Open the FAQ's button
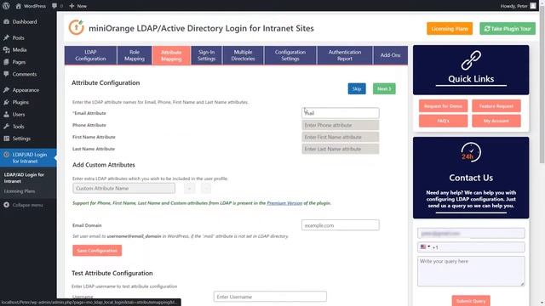545x306 pixels. (443, 121)
